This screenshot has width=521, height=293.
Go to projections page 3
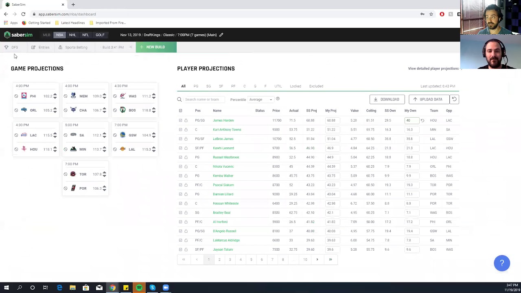pos(230,260)
